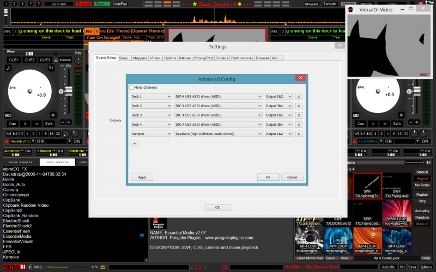Click the loop length 4 button on left deck
This screenshot has height=272, width=436.
click(x=39, y=134)
